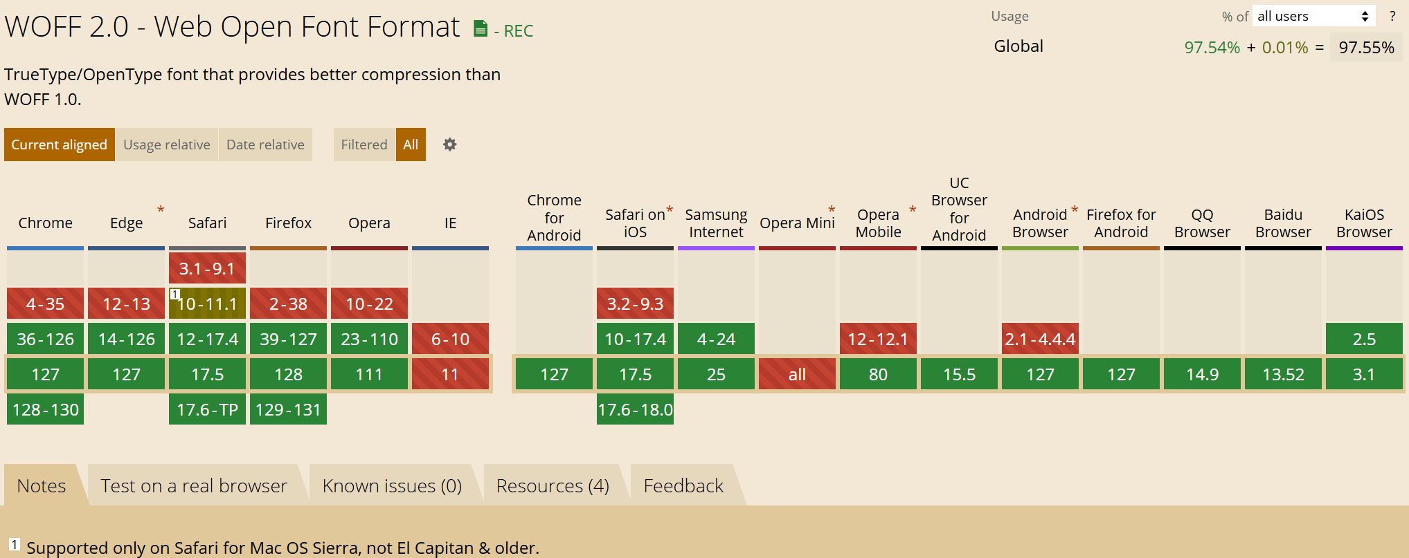
Task: Open the table settings gear icon
Action: click(x=450, y=145)
